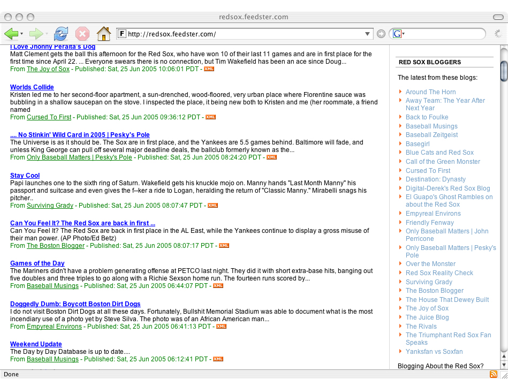
Task: Open 'The House That Dewey Built' sidebar blog
Action: 447,300
